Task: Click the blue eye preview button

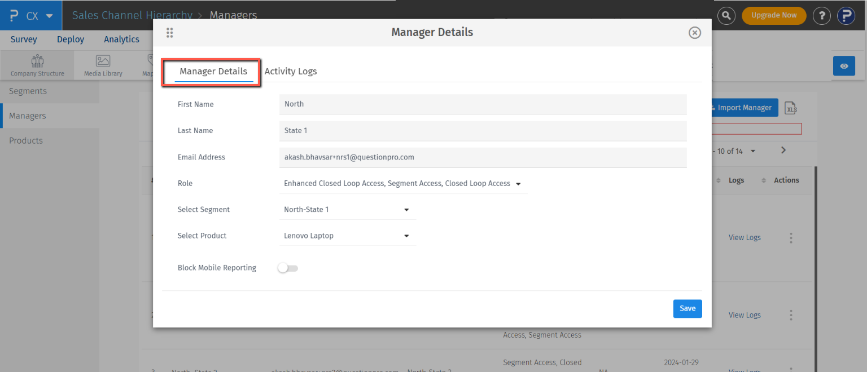Action: click(x=844, y=66)
